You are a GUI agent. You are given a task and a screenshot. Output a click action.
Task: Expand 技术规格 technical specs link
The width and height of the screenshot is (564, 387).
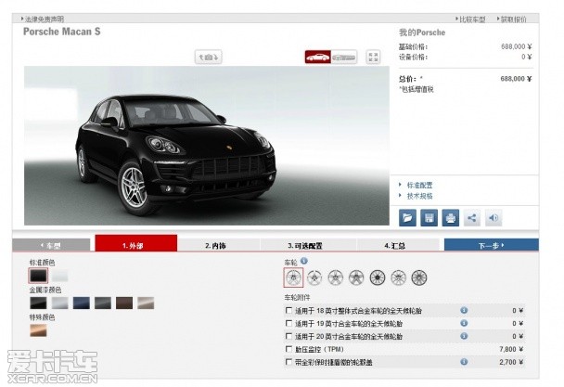pos(419,196)
